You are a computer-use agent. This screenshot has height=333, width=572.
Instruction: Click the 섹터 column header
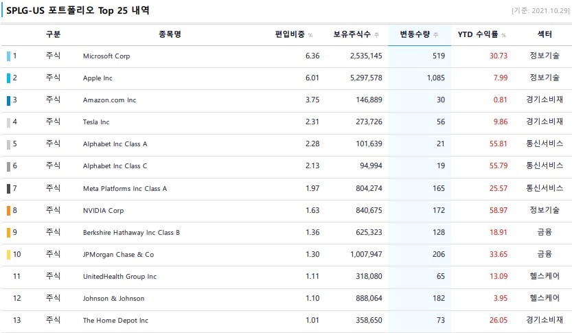click(545, 34)
